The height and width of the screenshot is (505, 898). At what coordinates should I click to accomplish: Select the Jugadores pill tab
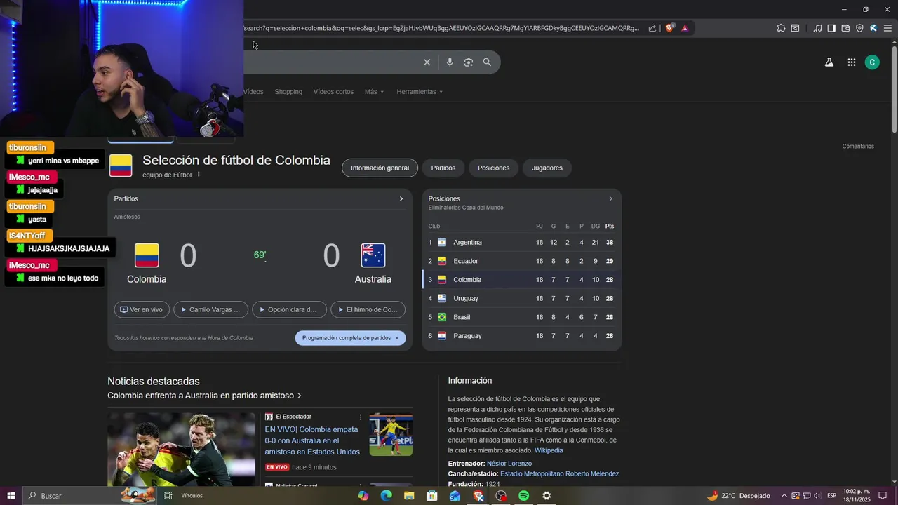547,168
